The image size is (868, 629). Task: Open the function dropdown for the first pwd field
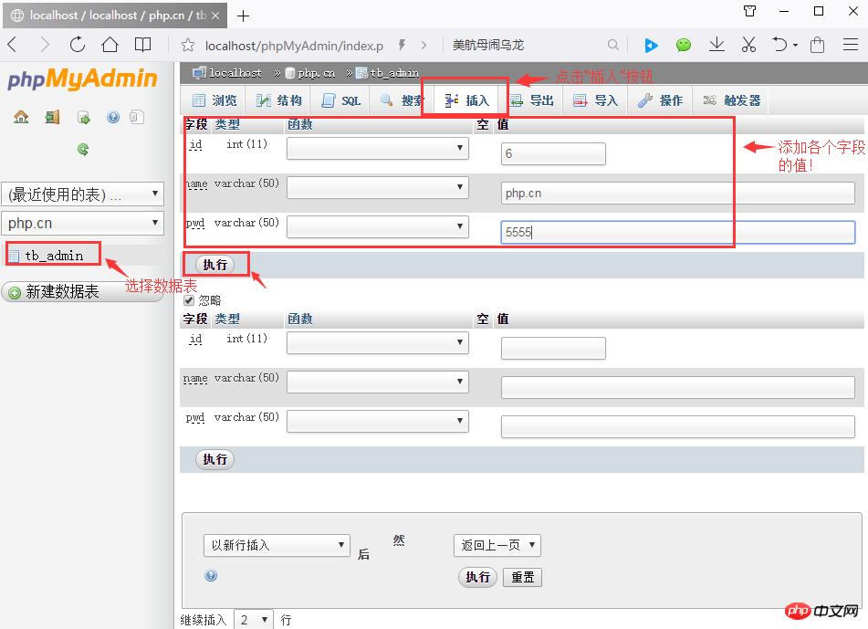[x=378, y=226]
